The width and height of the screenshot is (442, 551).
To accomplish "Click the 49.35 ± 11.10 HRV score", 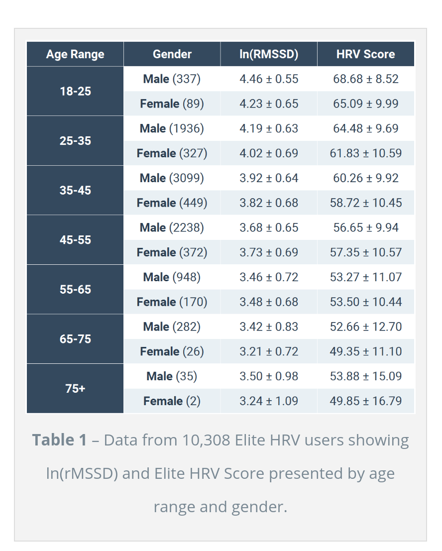I will (x=365, y=351).
